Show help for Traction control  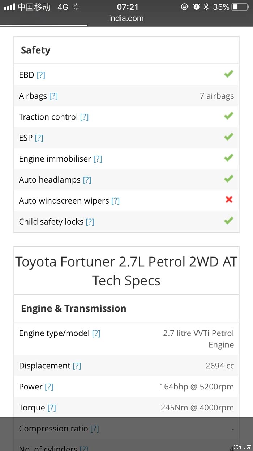click(x=84, y=117)
